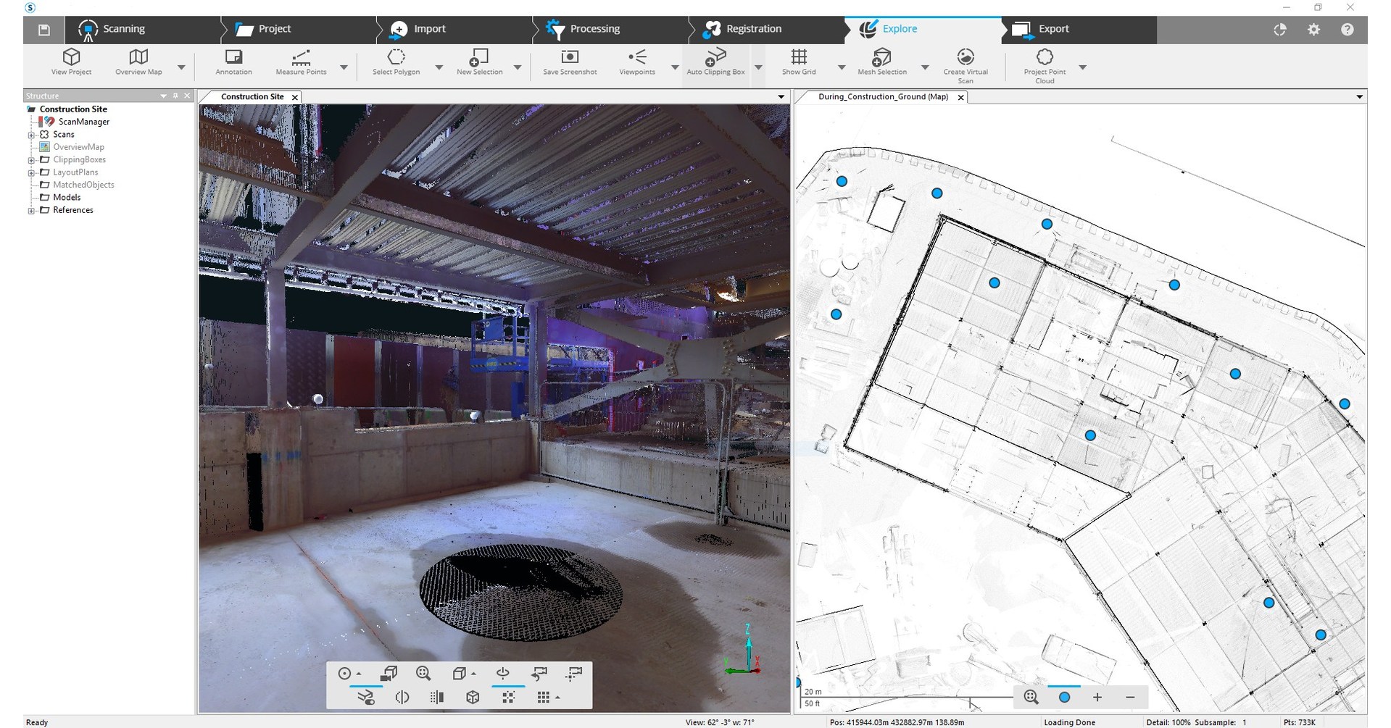
Task: Click the Mesh Selection tool
Action: pyautogui.click(x=881, y=62)
